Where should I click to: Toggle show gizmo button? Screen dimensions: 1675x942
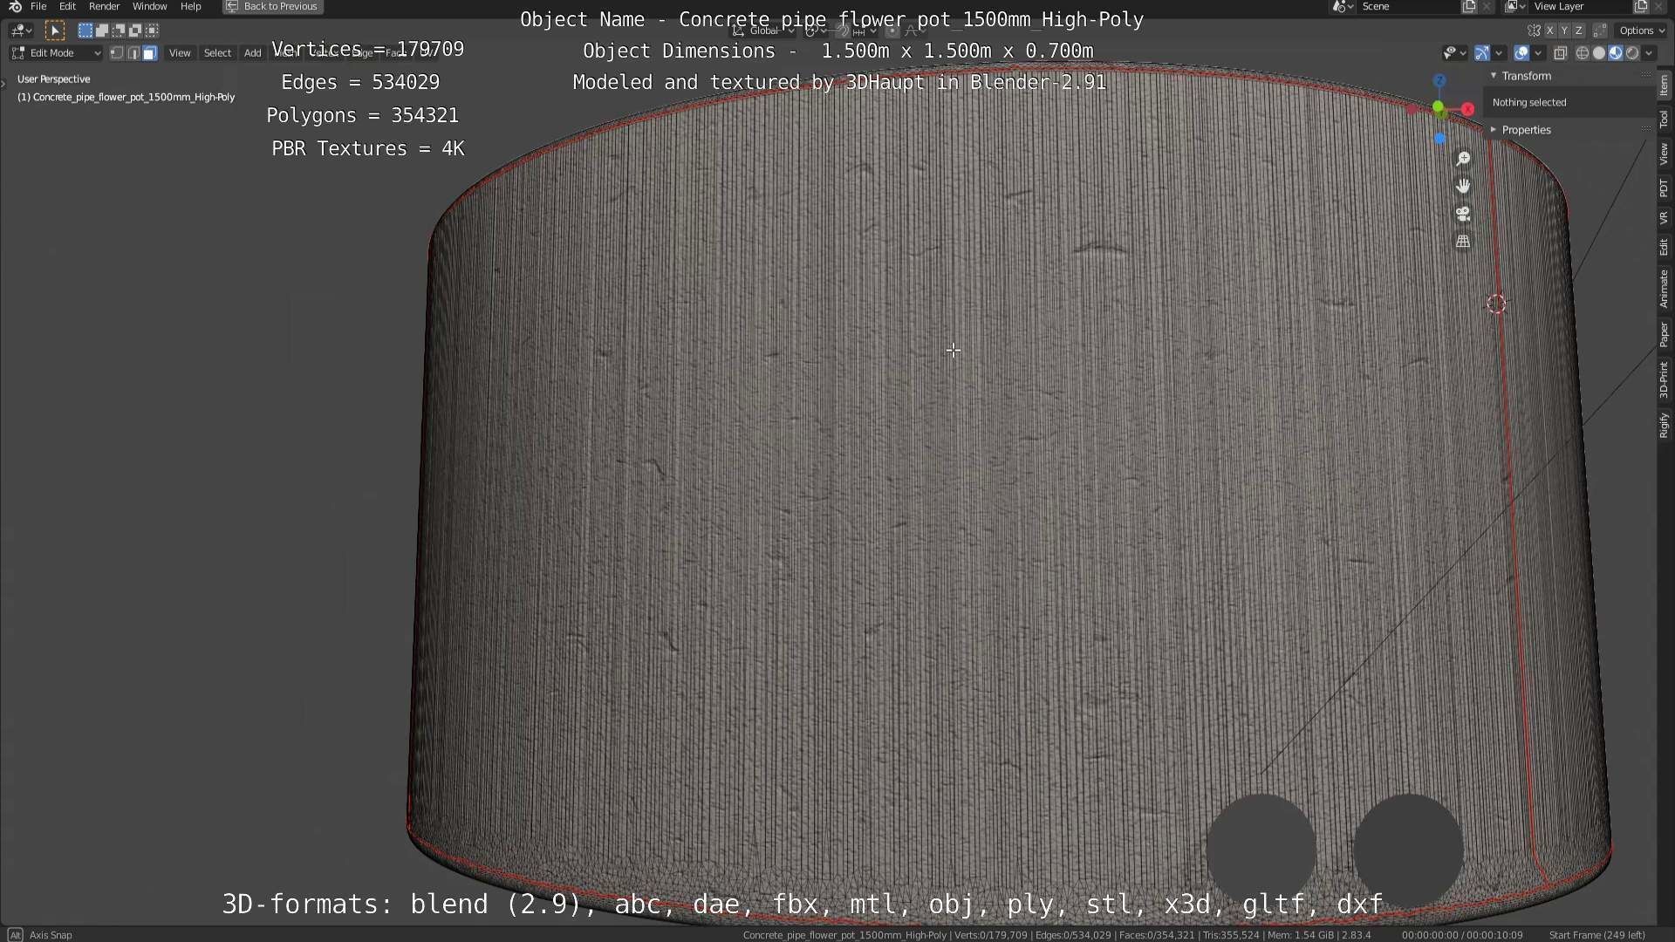tap(1481, 53)
